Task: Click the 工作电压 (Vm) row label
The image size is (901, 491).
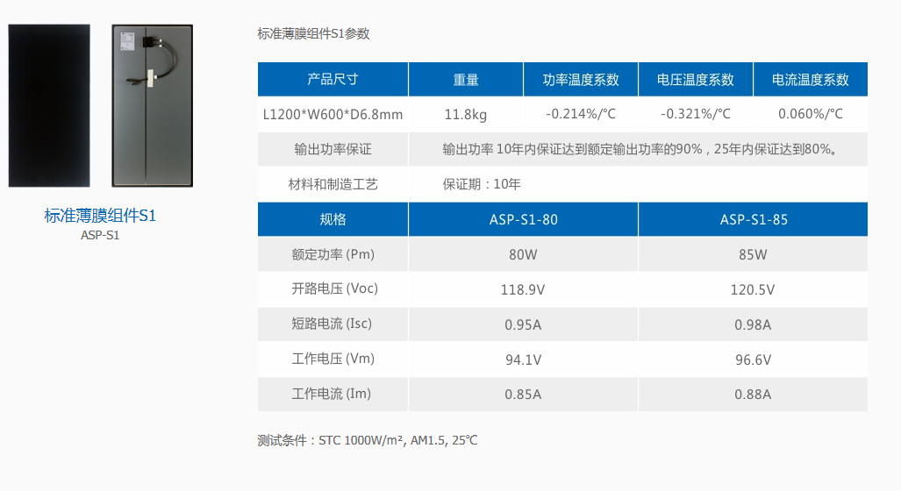Action: pos(333,359)
